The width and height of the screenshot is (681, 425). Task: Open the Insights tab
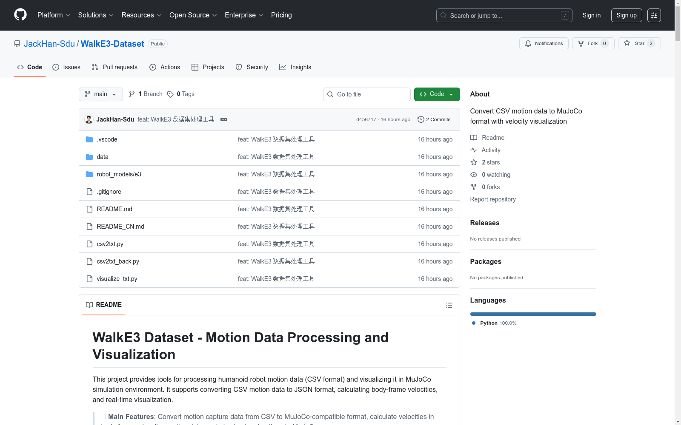click(295, 67)
